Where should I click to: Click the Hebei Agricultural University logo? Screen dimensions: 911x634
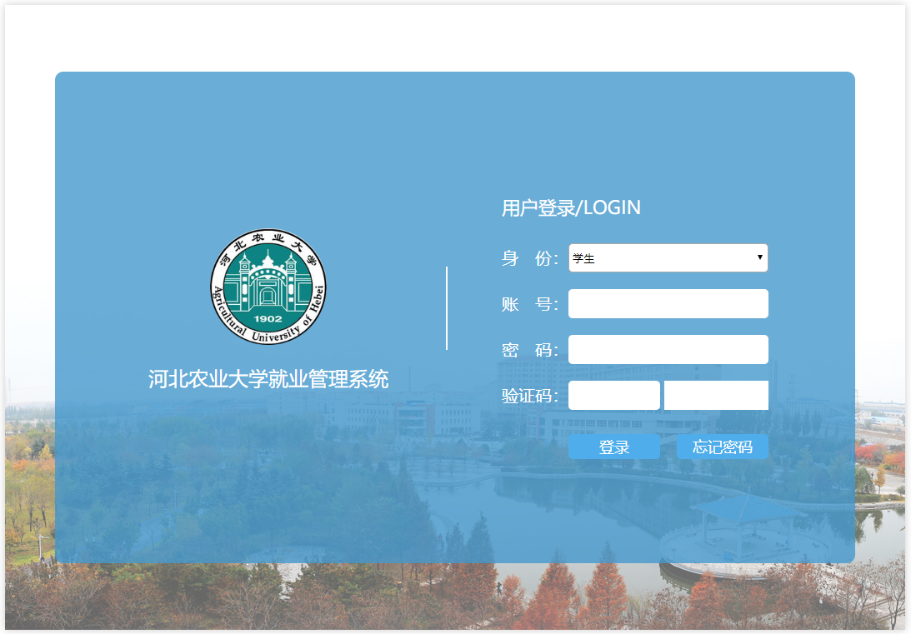click(x=268, y=287)
